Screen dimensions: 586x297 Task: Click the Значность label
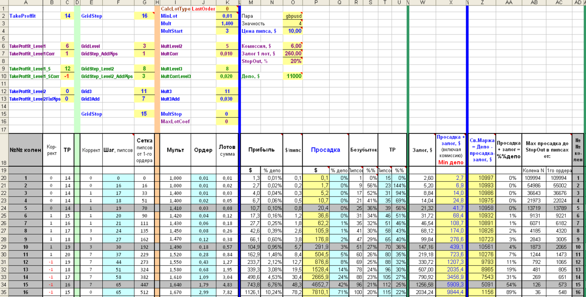[253, 24]
